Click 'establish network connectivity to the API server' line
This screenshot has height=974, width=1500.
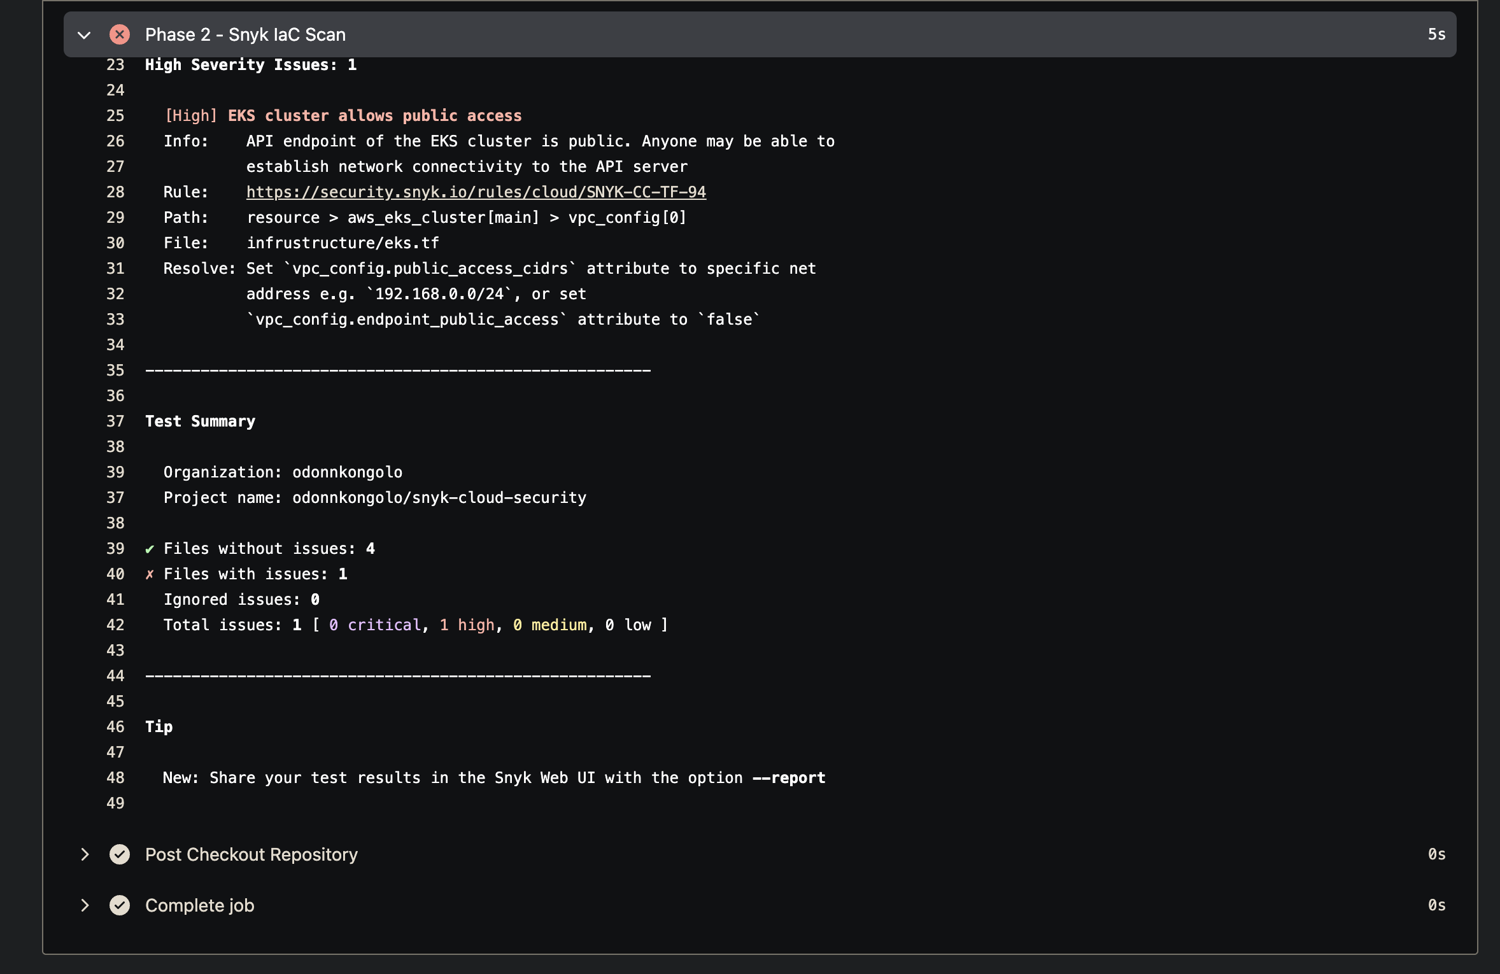(x=467, y=167)
